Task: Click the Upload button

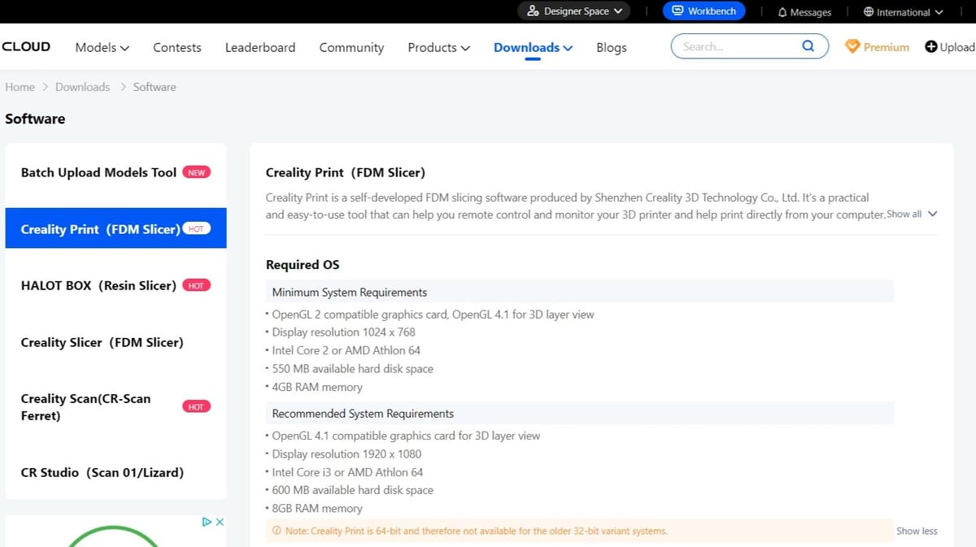Action: (950, 47)
